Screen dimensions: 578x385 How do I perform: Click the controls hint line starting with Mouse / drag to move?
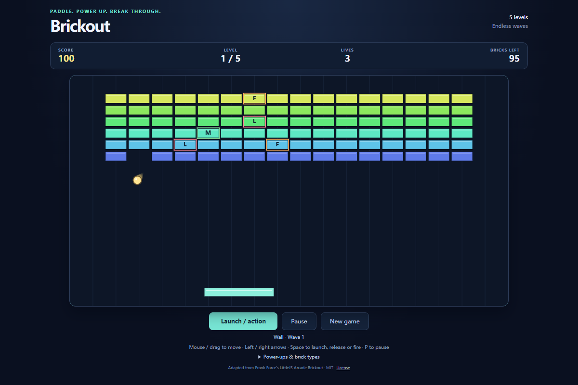point(289,347)
